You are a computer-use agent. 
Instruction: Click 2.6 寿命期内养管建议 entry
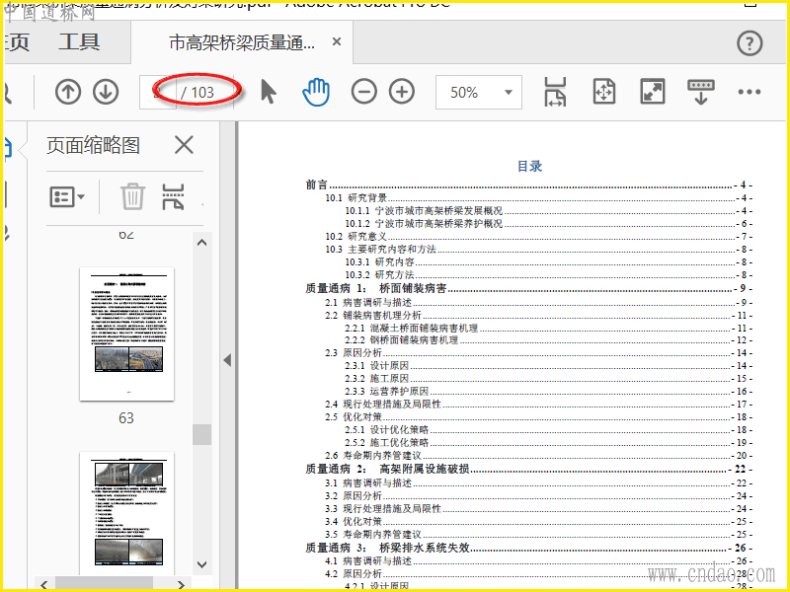coord(538,456)
